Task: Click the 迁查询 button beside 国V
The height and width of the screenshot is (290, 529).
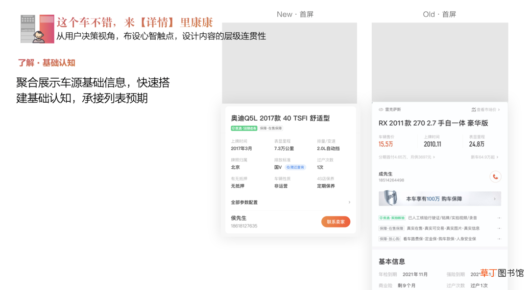Action: click(x=295, y=167)
